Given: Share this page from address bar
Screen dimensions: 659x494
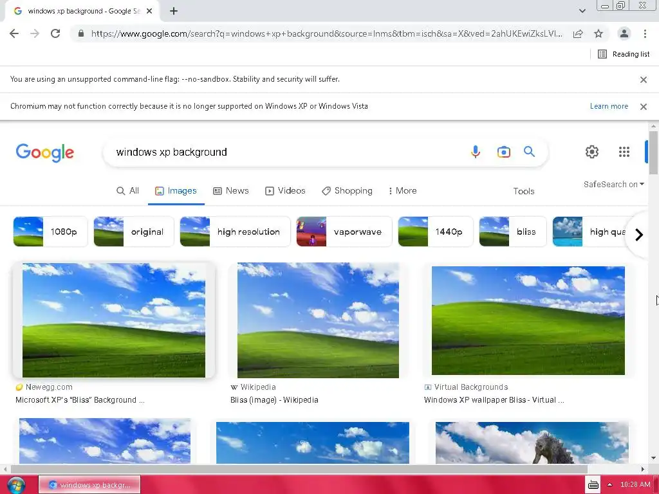Looking at the screenshot, I should point(578,33).
